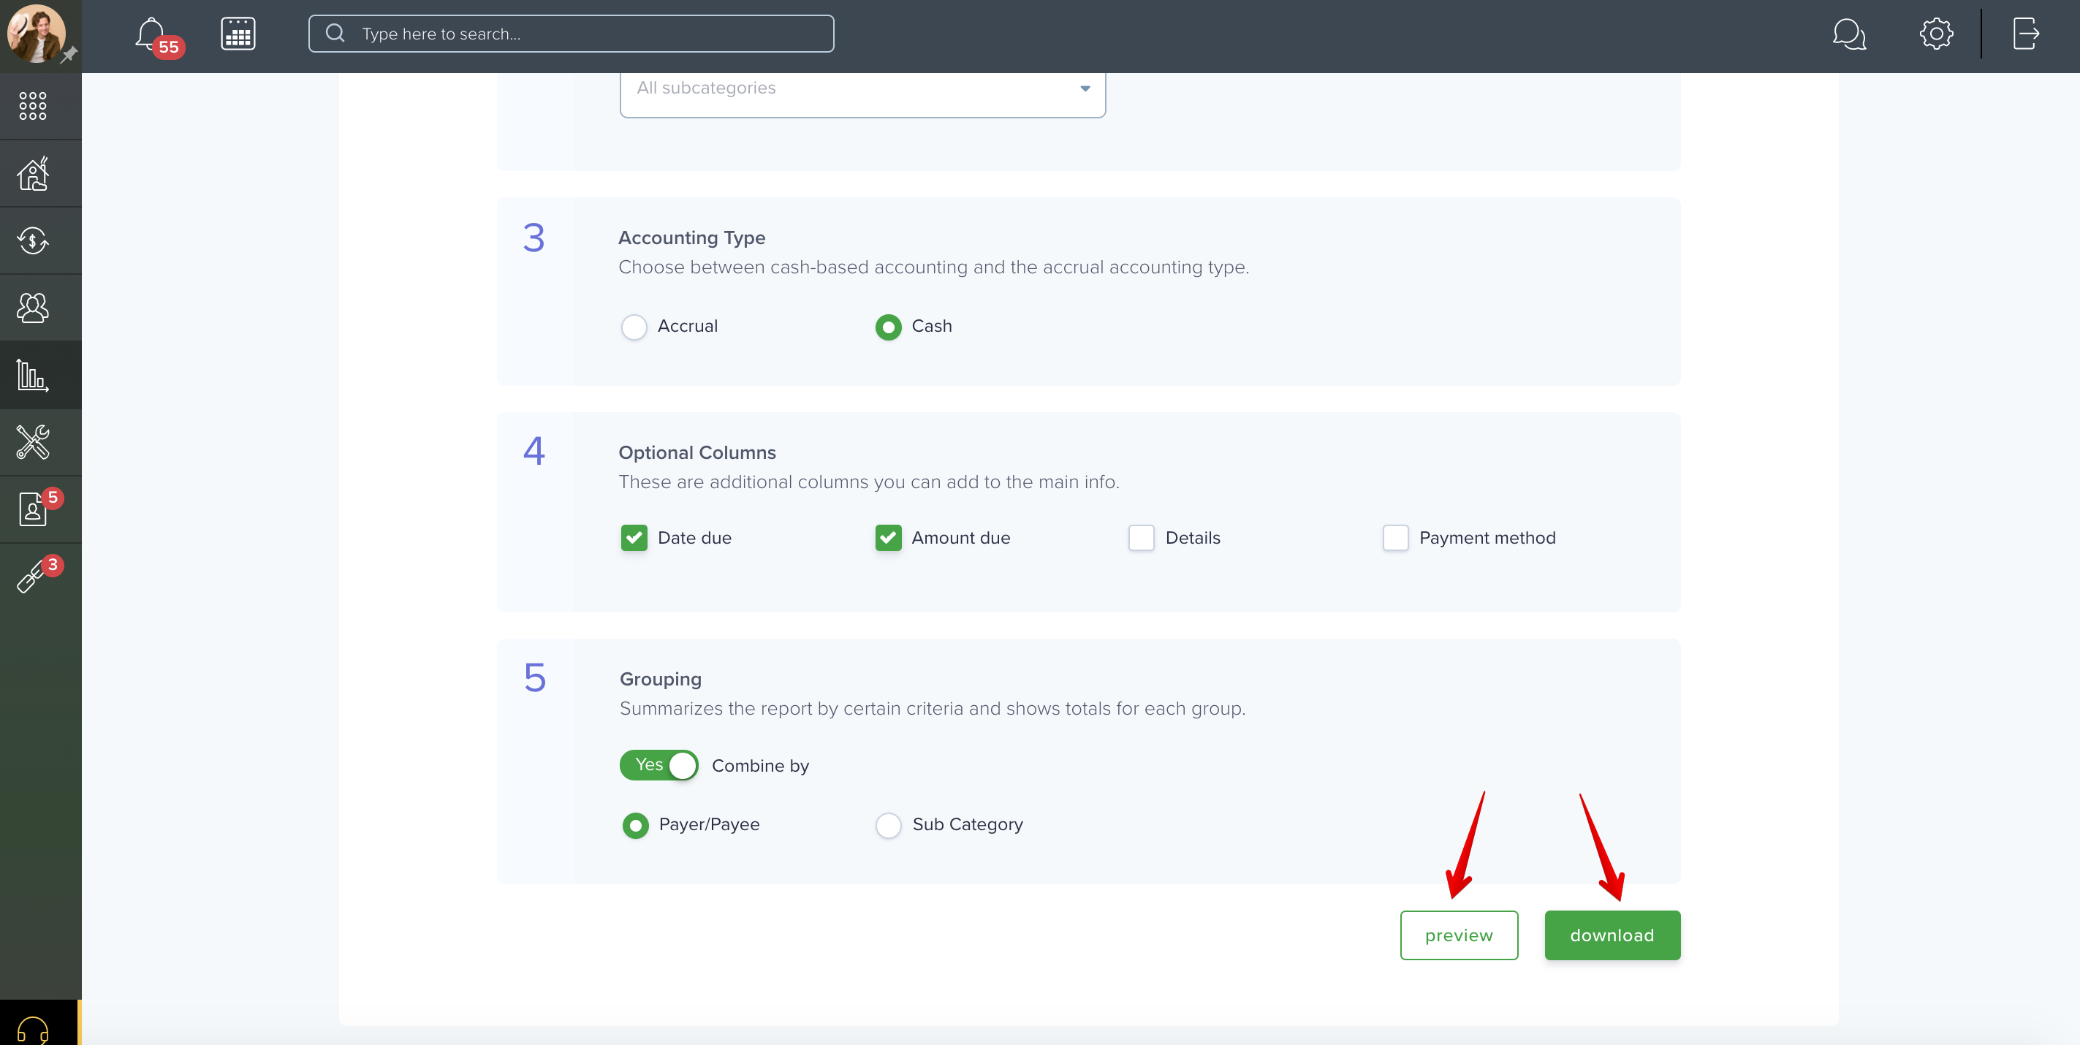Open the support headset icon
Image resolution: width=2080 pixels, height=1045 pixels.
(33, 1030)
